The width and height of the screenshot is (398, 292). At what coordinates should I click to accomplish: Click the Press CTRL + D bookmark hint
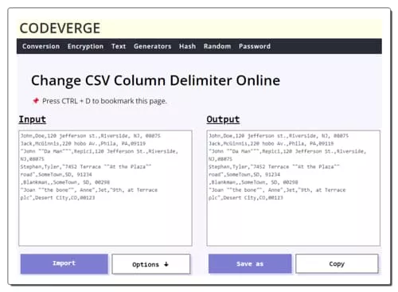(104, 101)
